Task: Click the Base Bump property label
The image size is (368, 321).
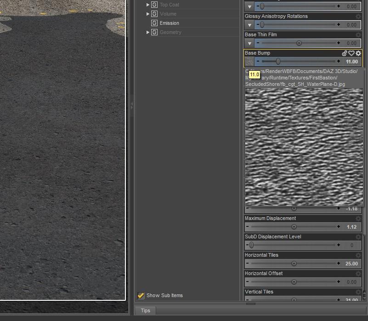Action: [257, 53]
